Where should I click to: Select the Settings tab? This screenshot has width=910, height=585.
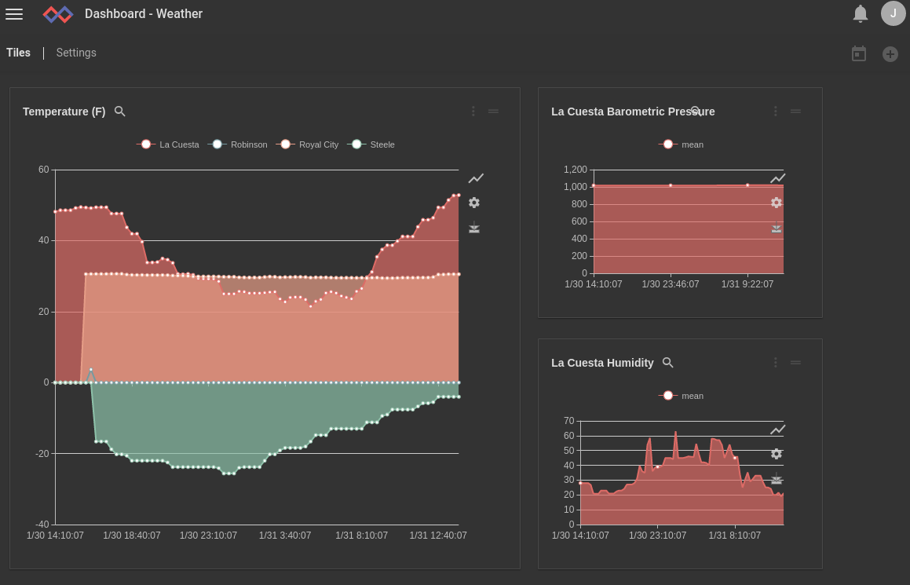point(76,53)
